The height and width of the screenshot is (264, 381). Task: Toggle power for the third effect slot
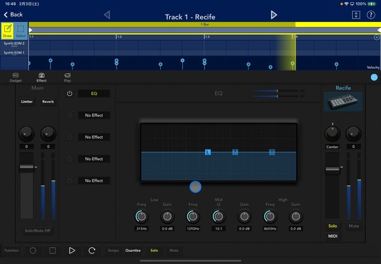[70, 137]
